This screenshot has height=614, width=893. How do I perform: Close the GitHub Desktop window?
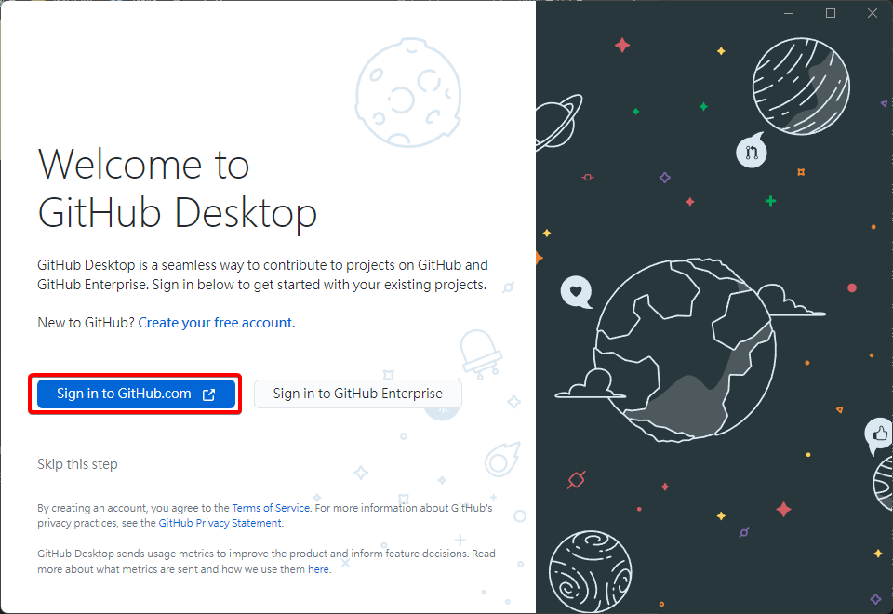click(872, 13)
